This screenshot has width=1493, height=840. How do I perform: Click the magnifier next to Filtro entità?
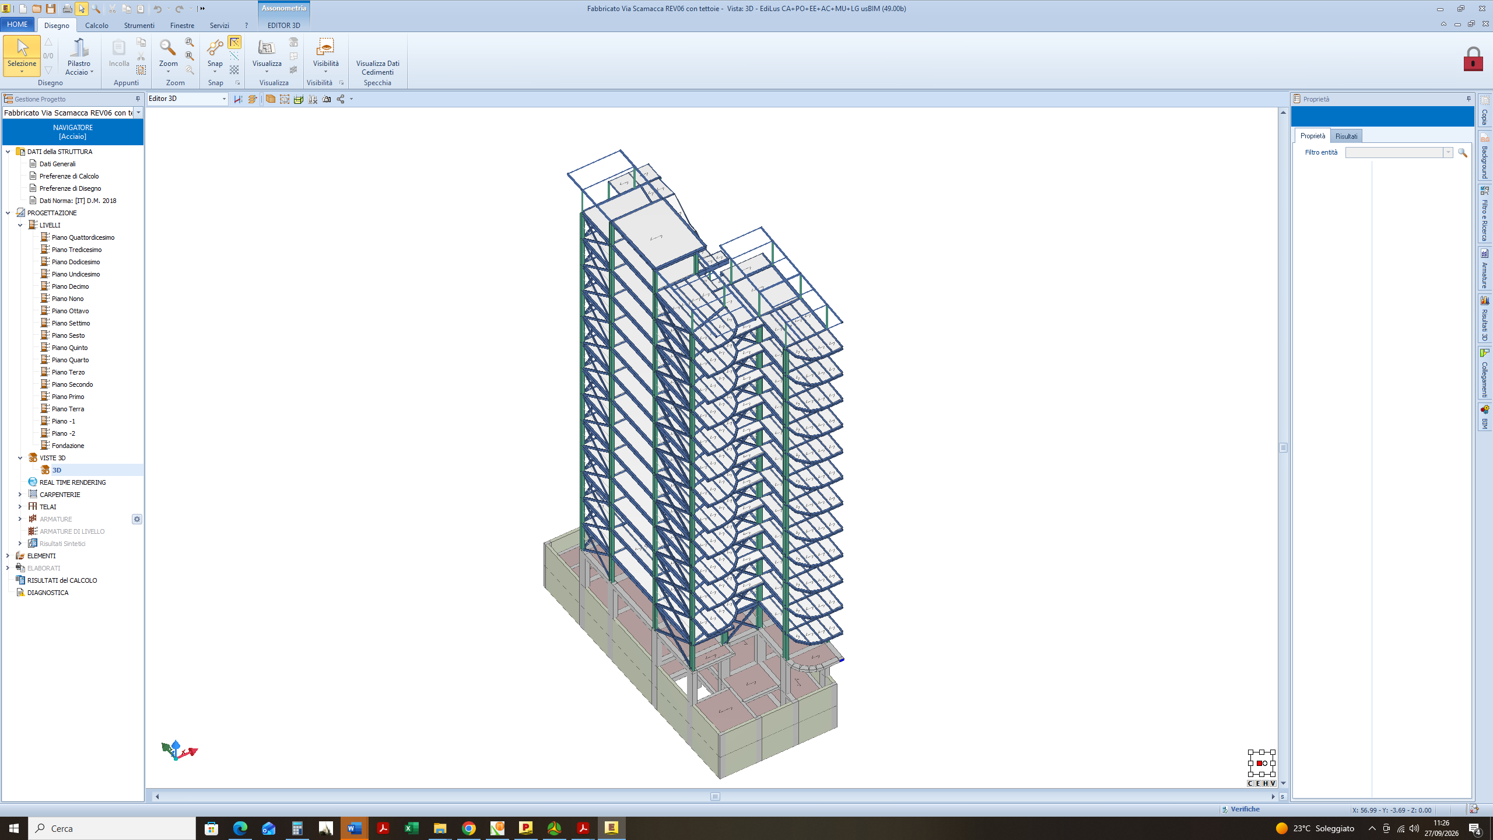pos(1463,152)
